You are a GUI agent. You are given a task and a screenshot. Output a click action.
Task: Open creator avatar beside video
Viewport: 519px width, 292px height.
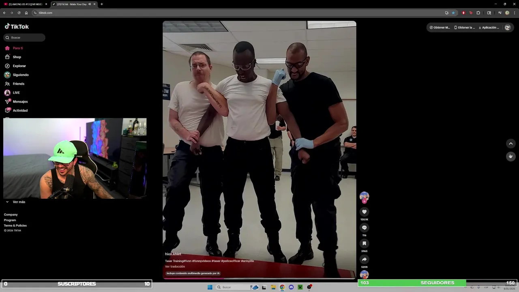364,197
